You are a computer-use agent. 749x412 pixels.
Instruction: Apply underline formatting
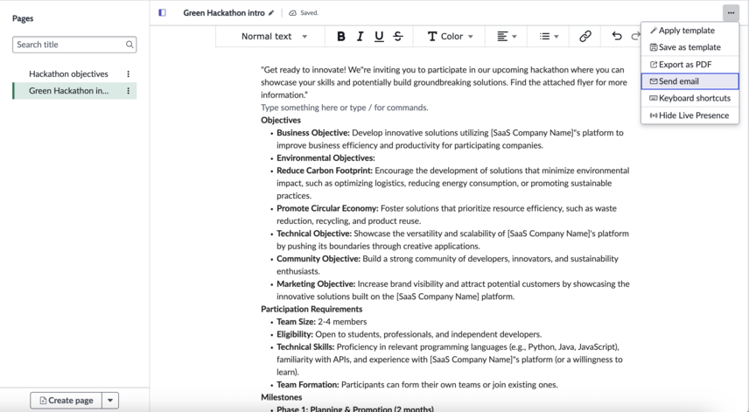(x=379, y=36)
